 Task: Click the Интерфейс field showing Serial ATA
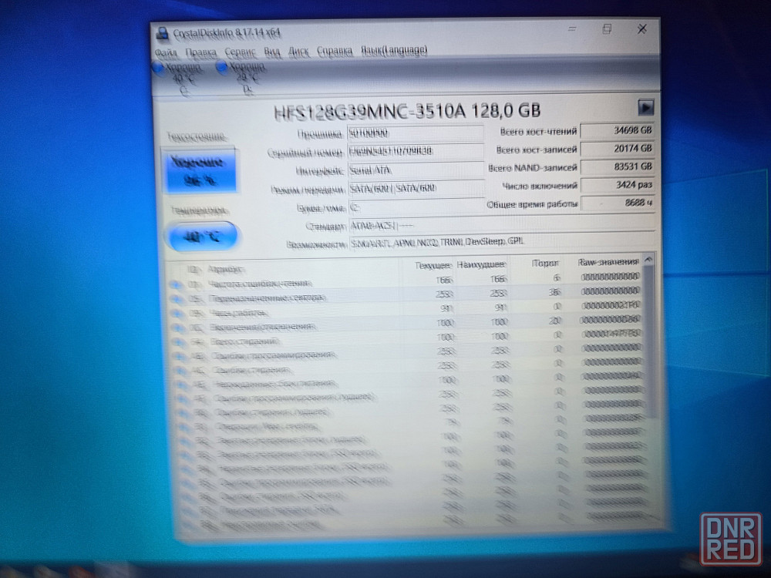click(x=416, y=170)
